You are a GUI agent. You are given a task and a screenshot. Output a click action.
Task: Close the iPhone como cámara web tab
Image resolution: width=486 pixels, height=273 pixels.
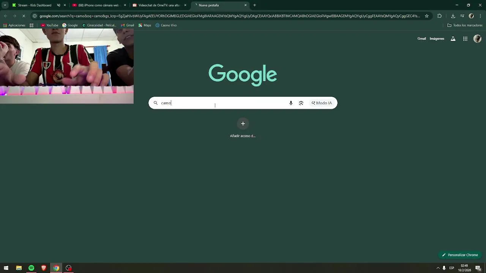click(x=125, y=5)
